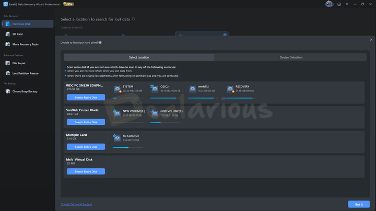Click the SD CARD(G:) usage progress bar
This screenshot has width=376, height=211.
point(128,147)
